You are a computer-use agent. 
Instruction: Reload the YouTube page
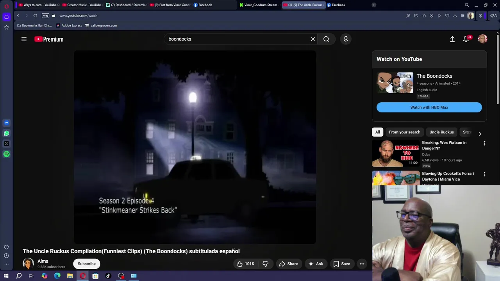click(x=35, y=16)
